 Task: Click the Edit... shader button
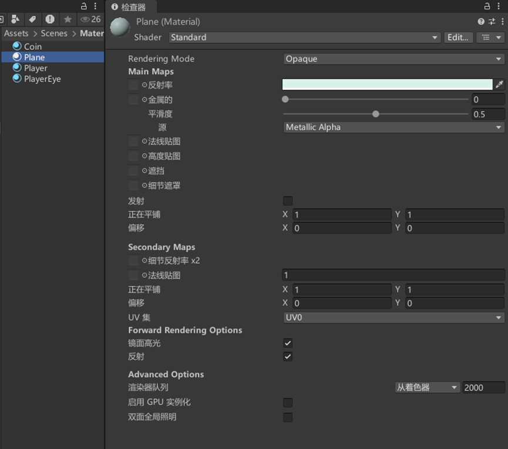point(458,37)
